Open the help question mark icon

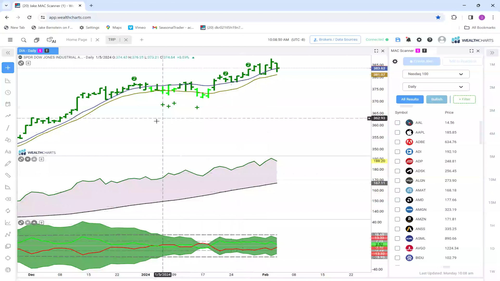point(430,40)
